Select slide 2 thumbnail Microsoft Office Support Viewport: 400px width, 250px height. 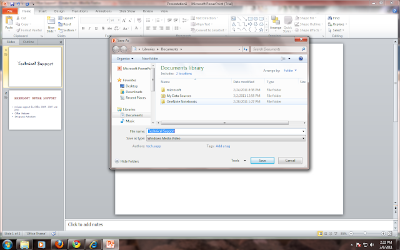[35, 110]
